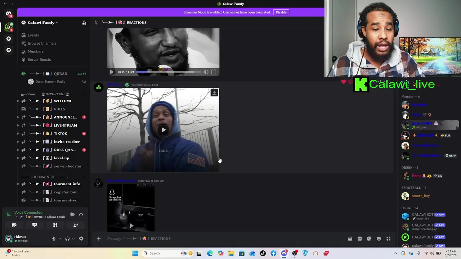Open the WELCOME channel

[54, 101]
